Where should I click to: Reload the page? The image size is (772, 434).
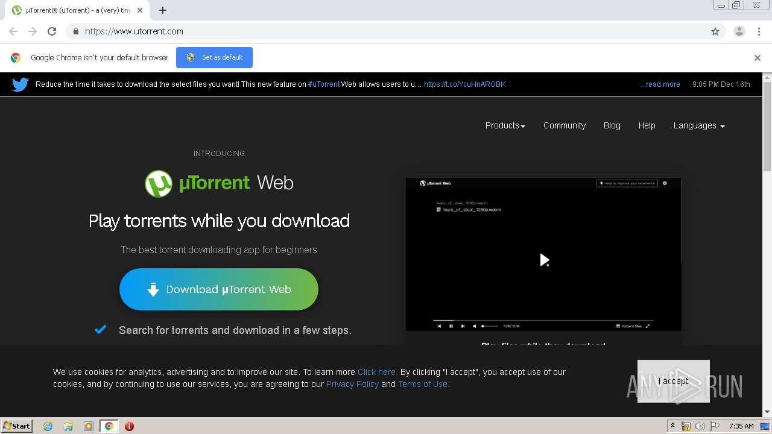coord(52,31)
